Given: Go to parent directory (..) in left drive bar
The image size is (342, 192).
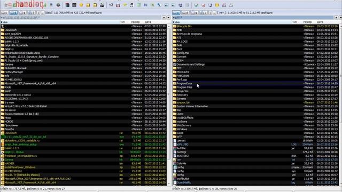Looking at the screenshot, I should click(x=43, y=13).
